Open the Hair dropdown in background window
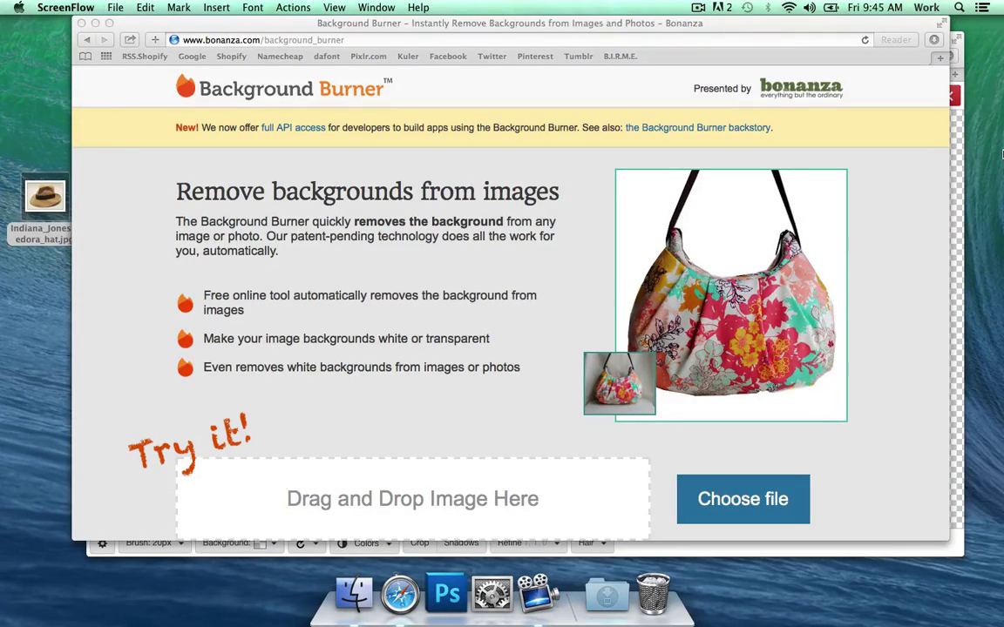This screenshot has width=1004, height=627. [x=593, y=544]
